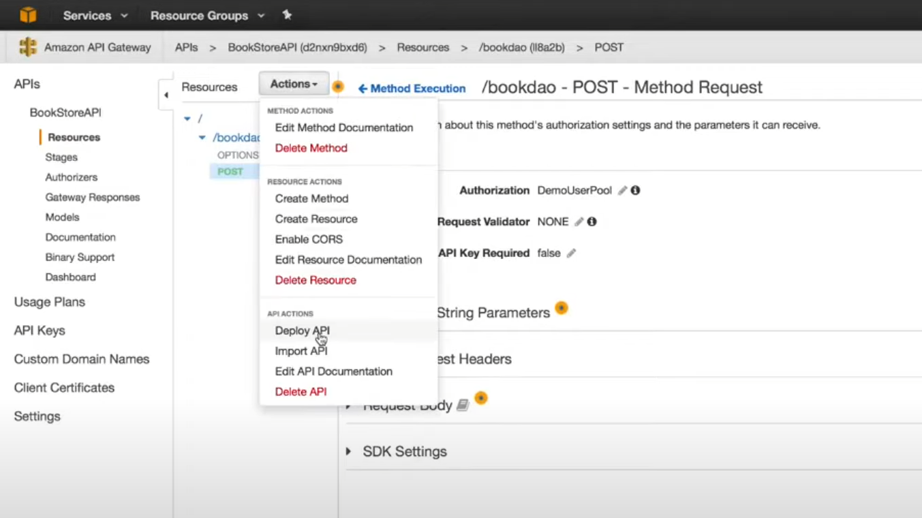Choose Edit API Documentation
This screenshot has height=518, width=922.
pos(334,371)
